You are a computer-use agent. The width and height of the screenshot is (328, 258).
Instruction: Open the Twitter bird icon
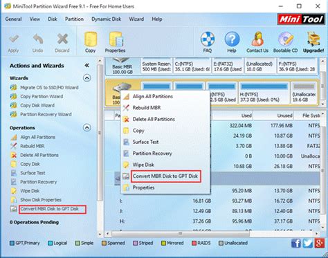308,243
